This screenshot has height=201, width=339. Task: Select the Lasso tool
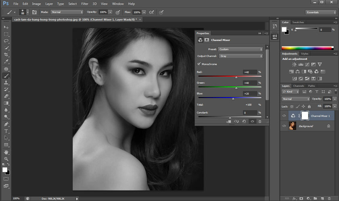6,41
